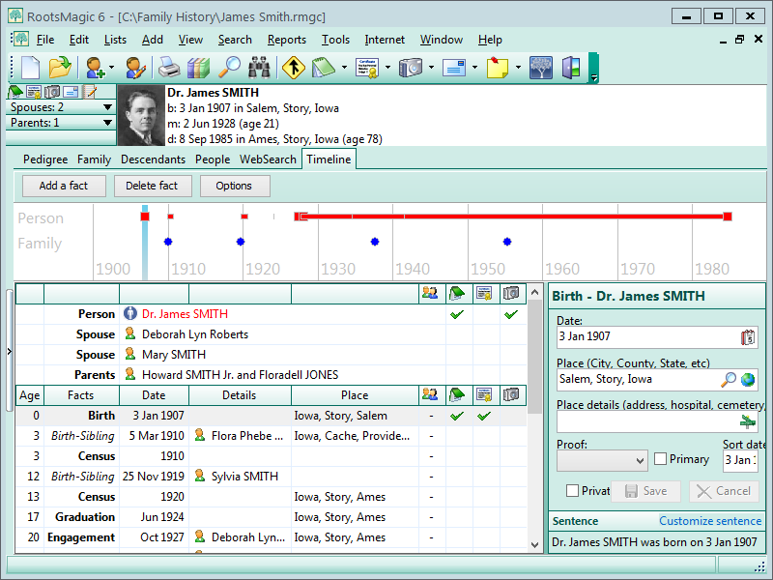773x580 pixels.
Task: Open the bookshelf icon in toolbar
Action: [198, 68]
